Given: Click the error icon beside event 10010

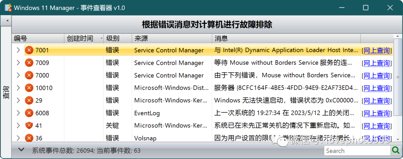Looking at the screenshot, I should coord(29,88).
